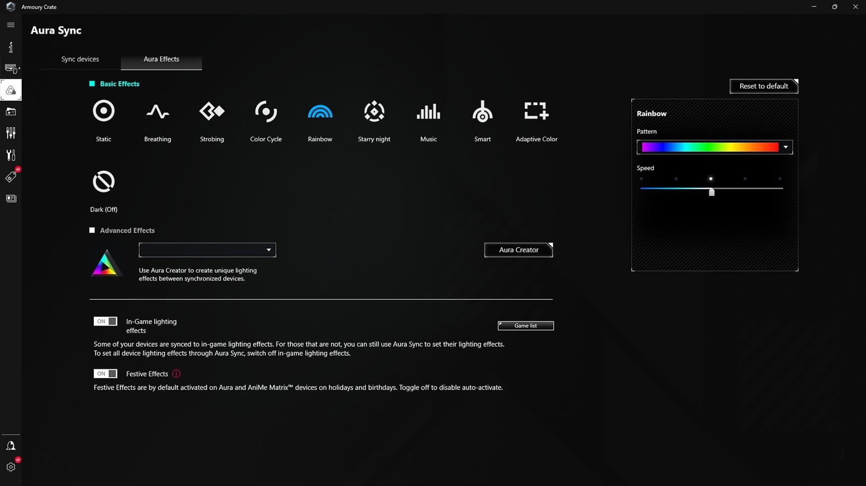Image resolution: width=866 pixels, height=486 pixels.
Task: Click the Reset to default button
Action: 763,86
